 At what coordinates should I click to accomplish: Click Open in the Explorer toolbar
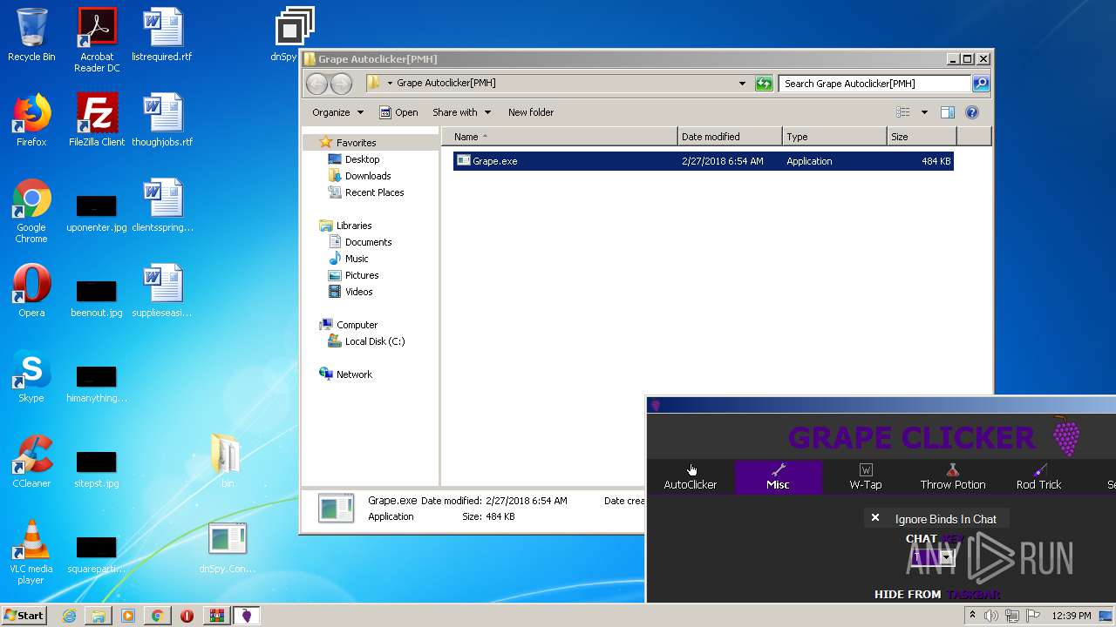398,112
